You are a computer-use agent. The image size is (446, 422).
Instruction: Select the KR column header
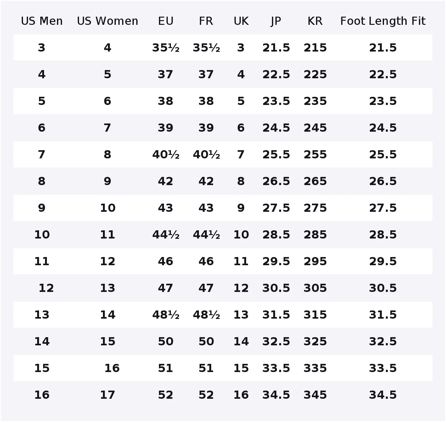click(315, 21)
